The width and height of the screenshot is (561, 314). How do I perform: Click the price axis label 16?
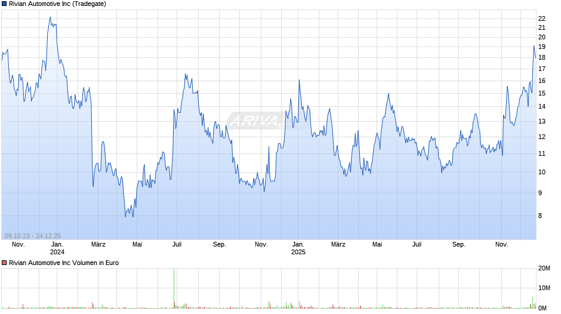point(542,81)
